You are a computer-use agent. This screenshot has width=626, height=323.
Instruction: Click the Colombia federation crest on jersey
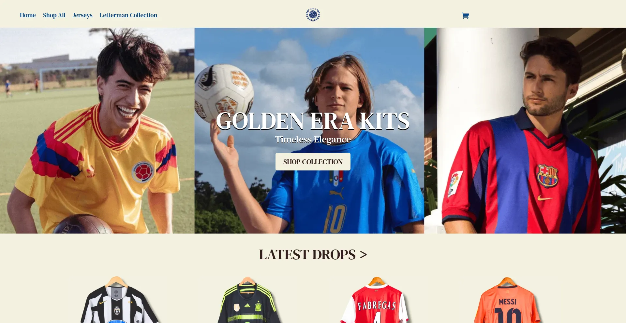point(143,171)
